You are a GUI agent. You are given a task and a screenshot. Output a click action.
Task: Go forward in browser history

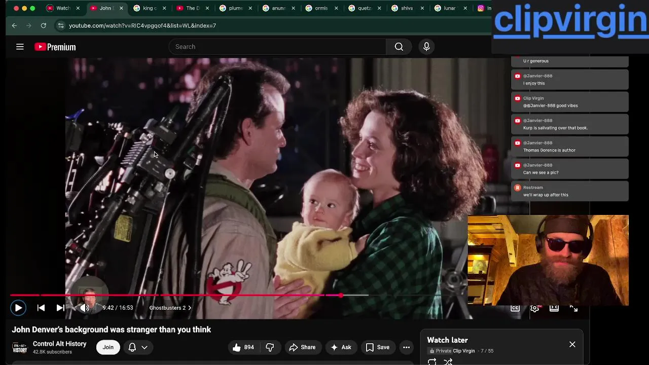(29, 25)
